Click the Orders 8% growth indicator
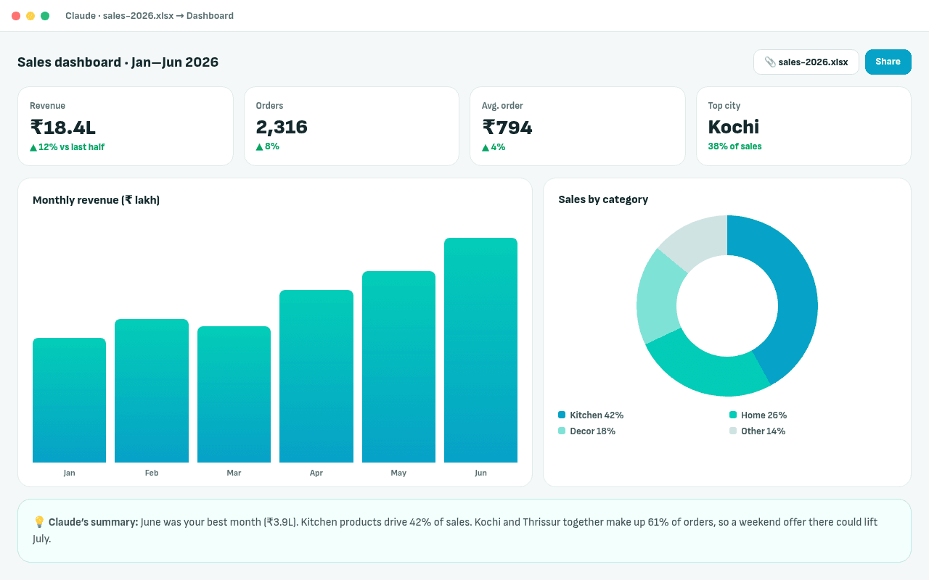The height and width of the screenshot is (580, 929). click(268, 146)
